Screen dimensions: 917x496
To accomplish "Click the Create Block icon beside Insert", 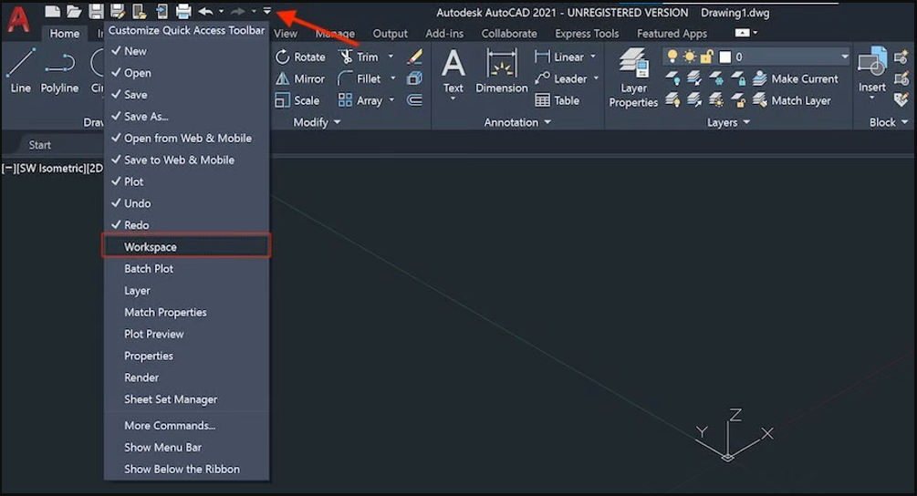I will (901, 57).
